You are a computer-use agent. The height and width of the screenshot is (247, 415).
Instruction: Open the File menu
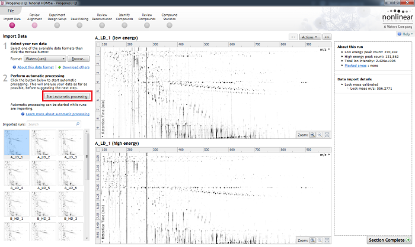pyautogui.click(x=11, y=11)
